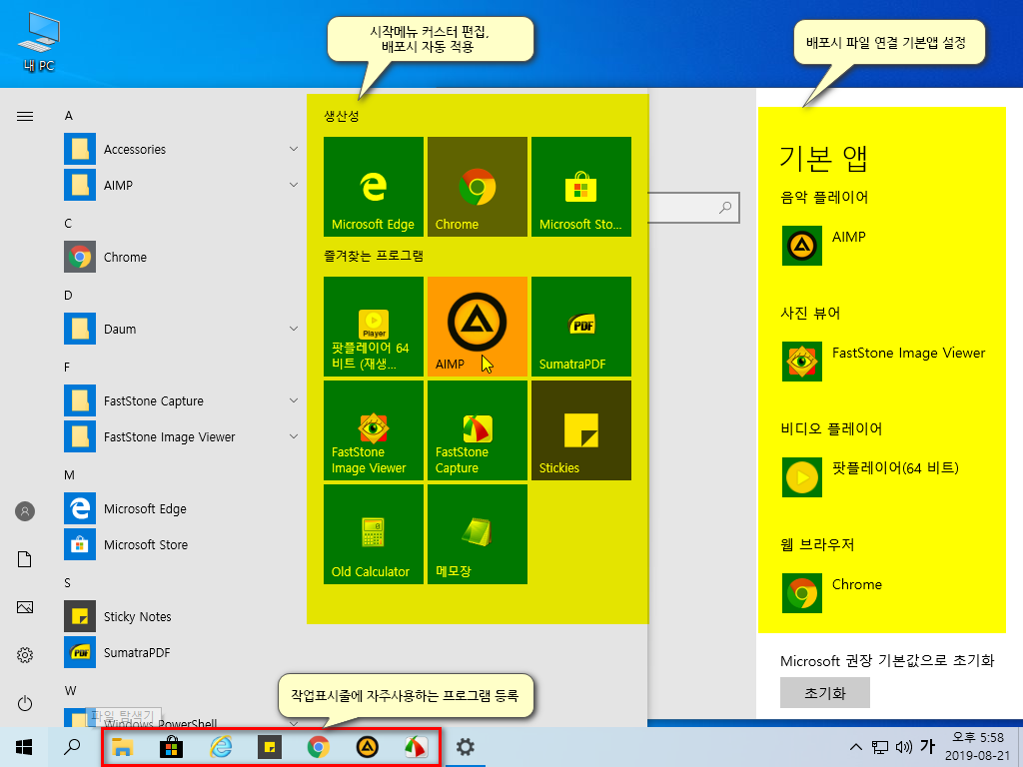Viewport: 1023px width, 767px height.
Task: Open the Microsoft Store tile
Action: pyautogui.click(x=581, y=187)
